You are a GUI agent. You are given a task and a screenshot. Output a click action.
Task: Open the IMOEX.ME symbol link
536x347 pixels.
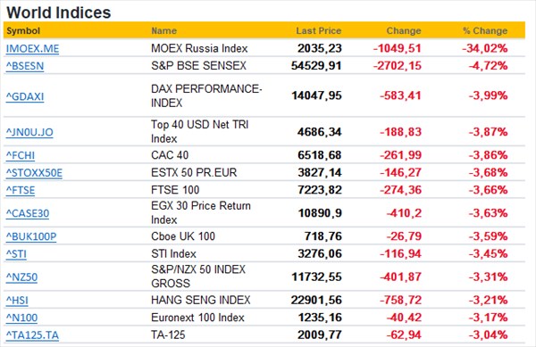pos(32,49)
